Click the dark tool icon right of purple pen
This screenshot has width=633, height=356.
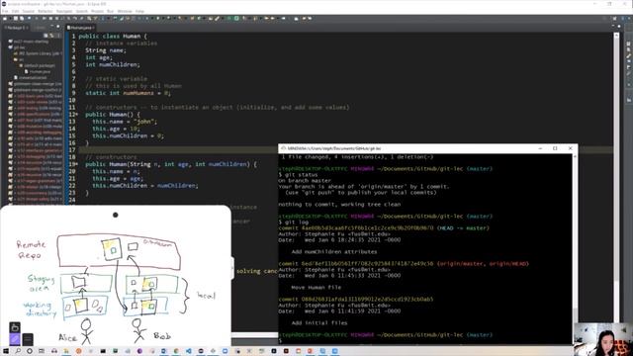[28, 339]
